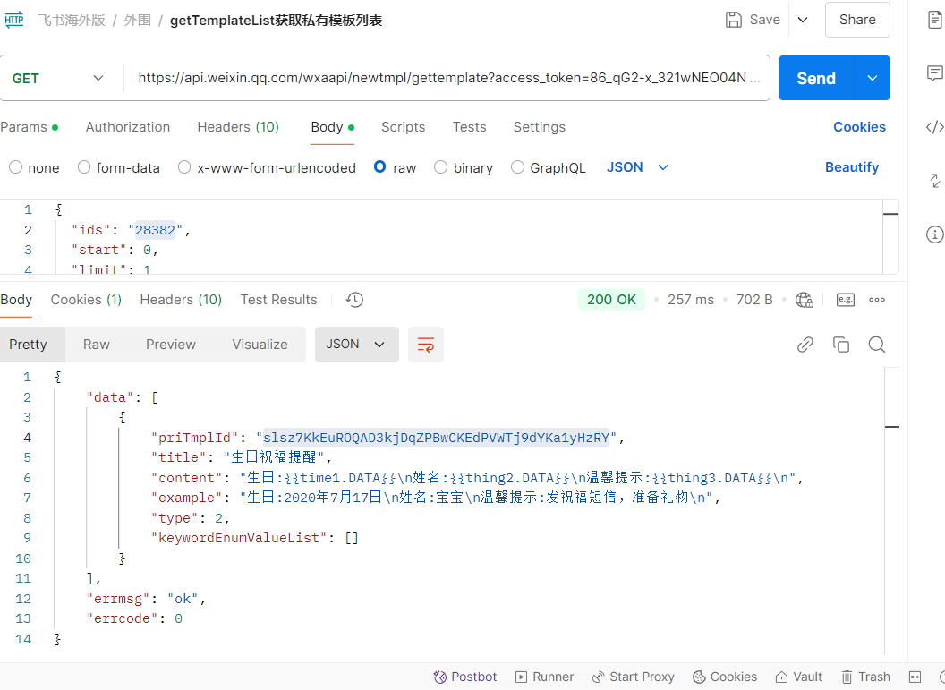Open the comments icon in right sidebar
Screen dimensions: 945x690
click(934, 73)
